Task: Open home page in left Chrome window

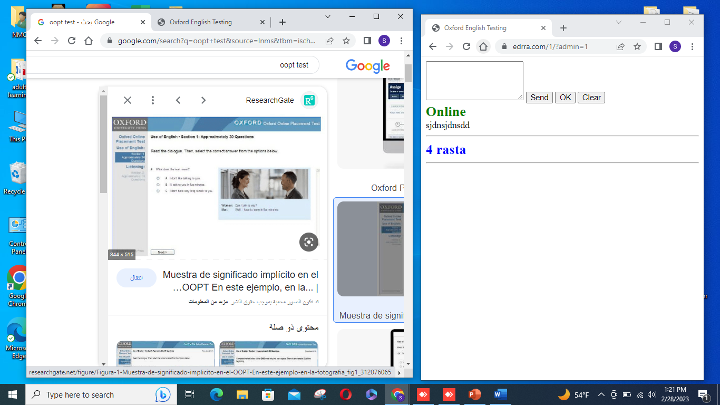Action: [89, 41]
